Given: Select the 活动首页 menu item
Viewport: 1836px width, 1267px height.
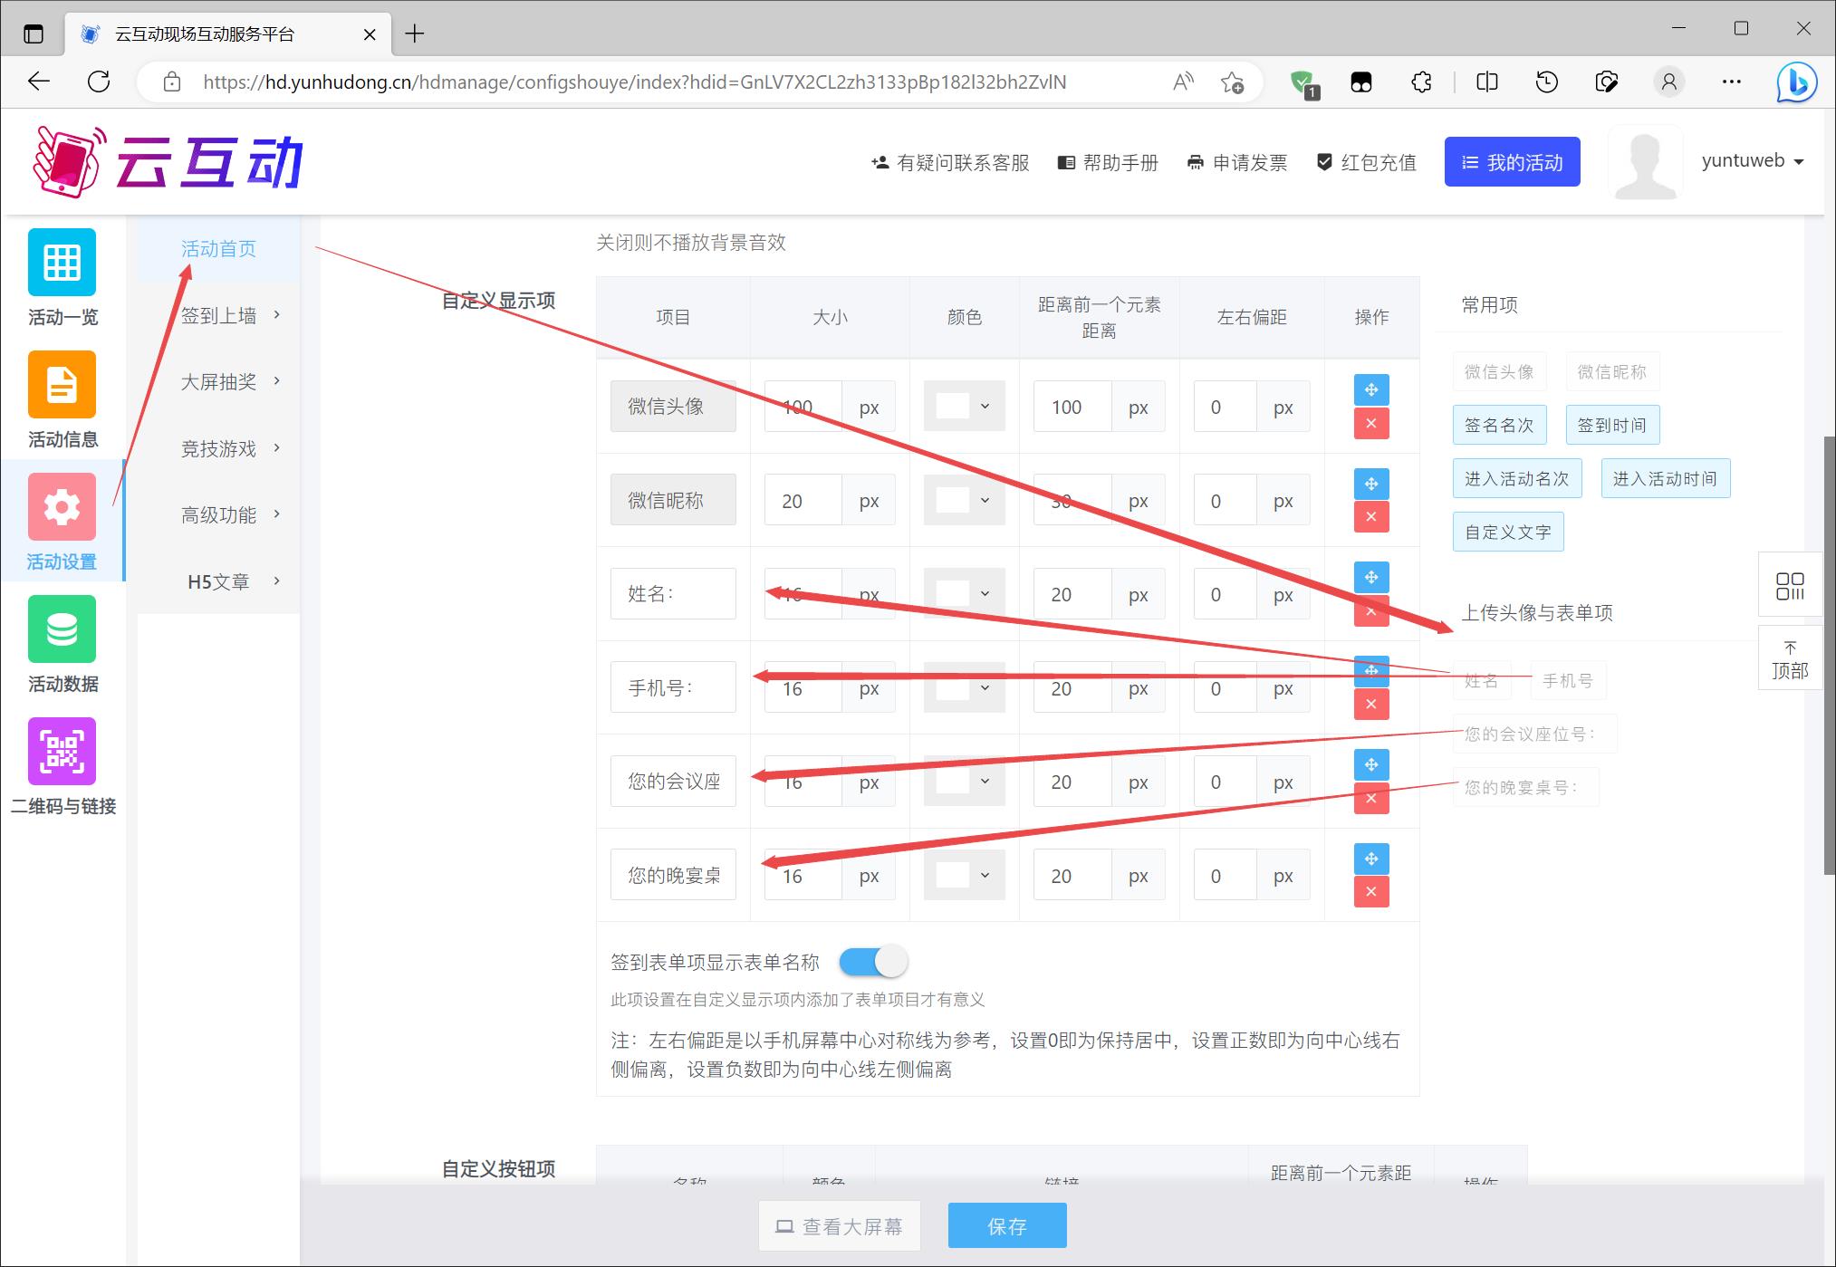Looking at the screenshot, I should tap(218, 248).
